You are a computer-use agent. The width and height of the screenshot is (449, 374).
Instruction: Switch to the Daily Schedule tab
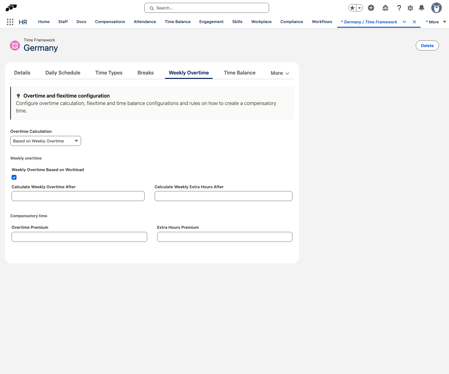coord(63,73)
